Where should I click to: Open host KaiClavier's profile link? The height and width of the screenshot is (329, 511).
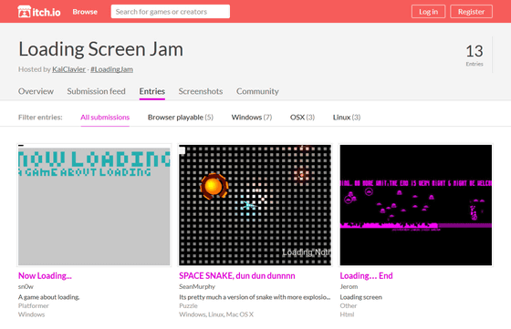pyautogui.click(x=68, y=69)
